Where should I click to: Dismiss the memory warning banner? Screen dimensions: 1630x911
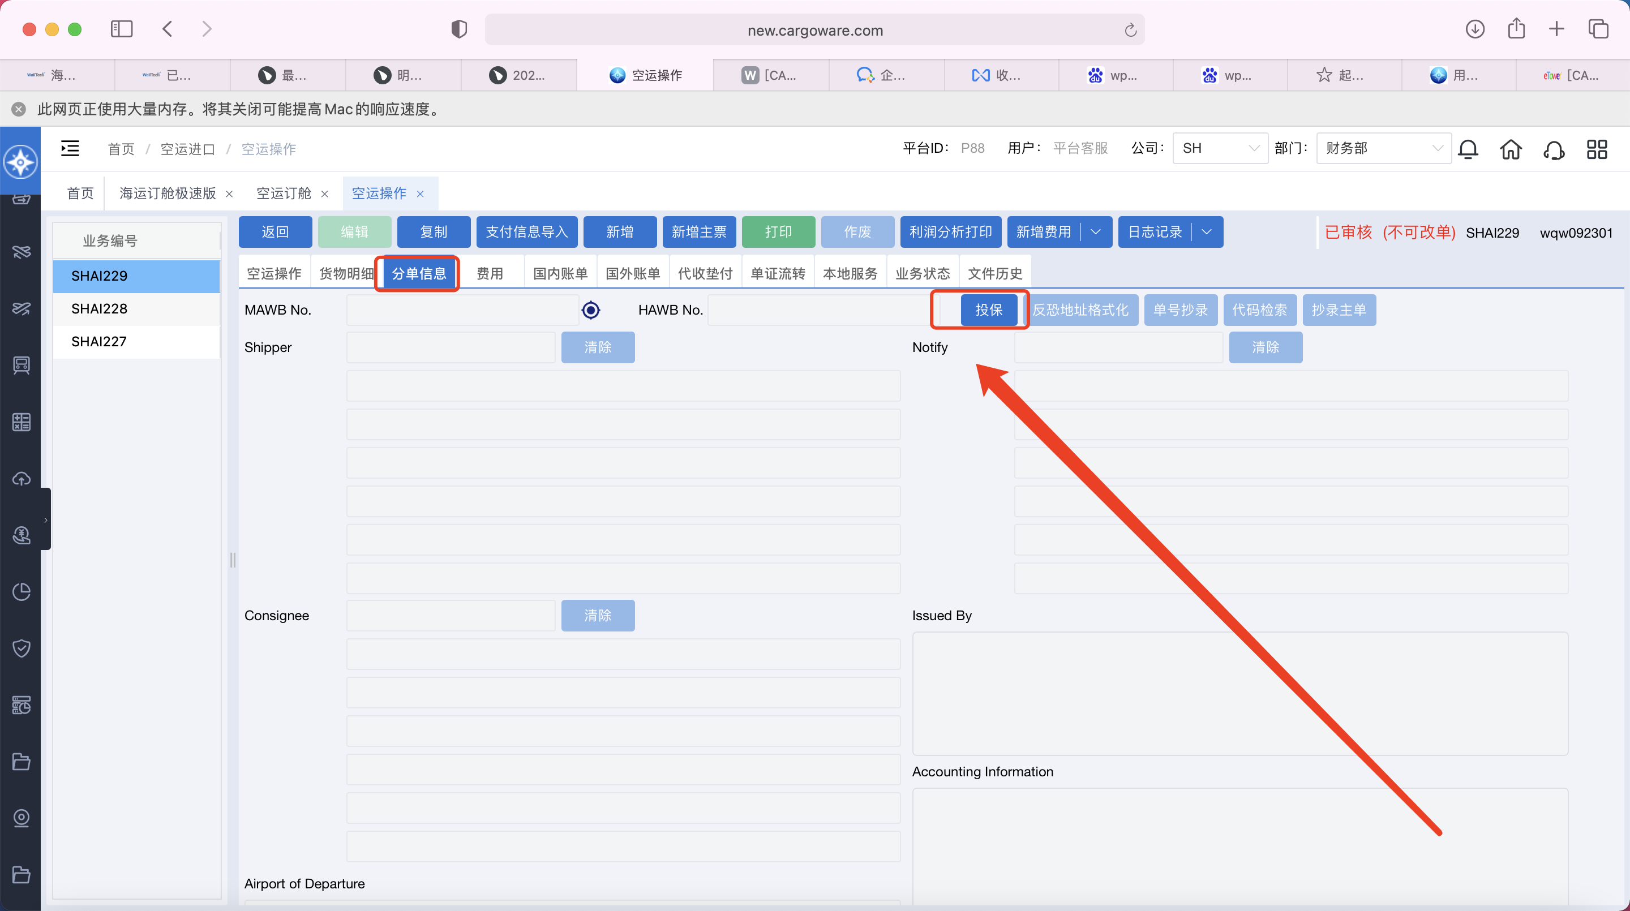pyautogui.click(x=19, y=109)
